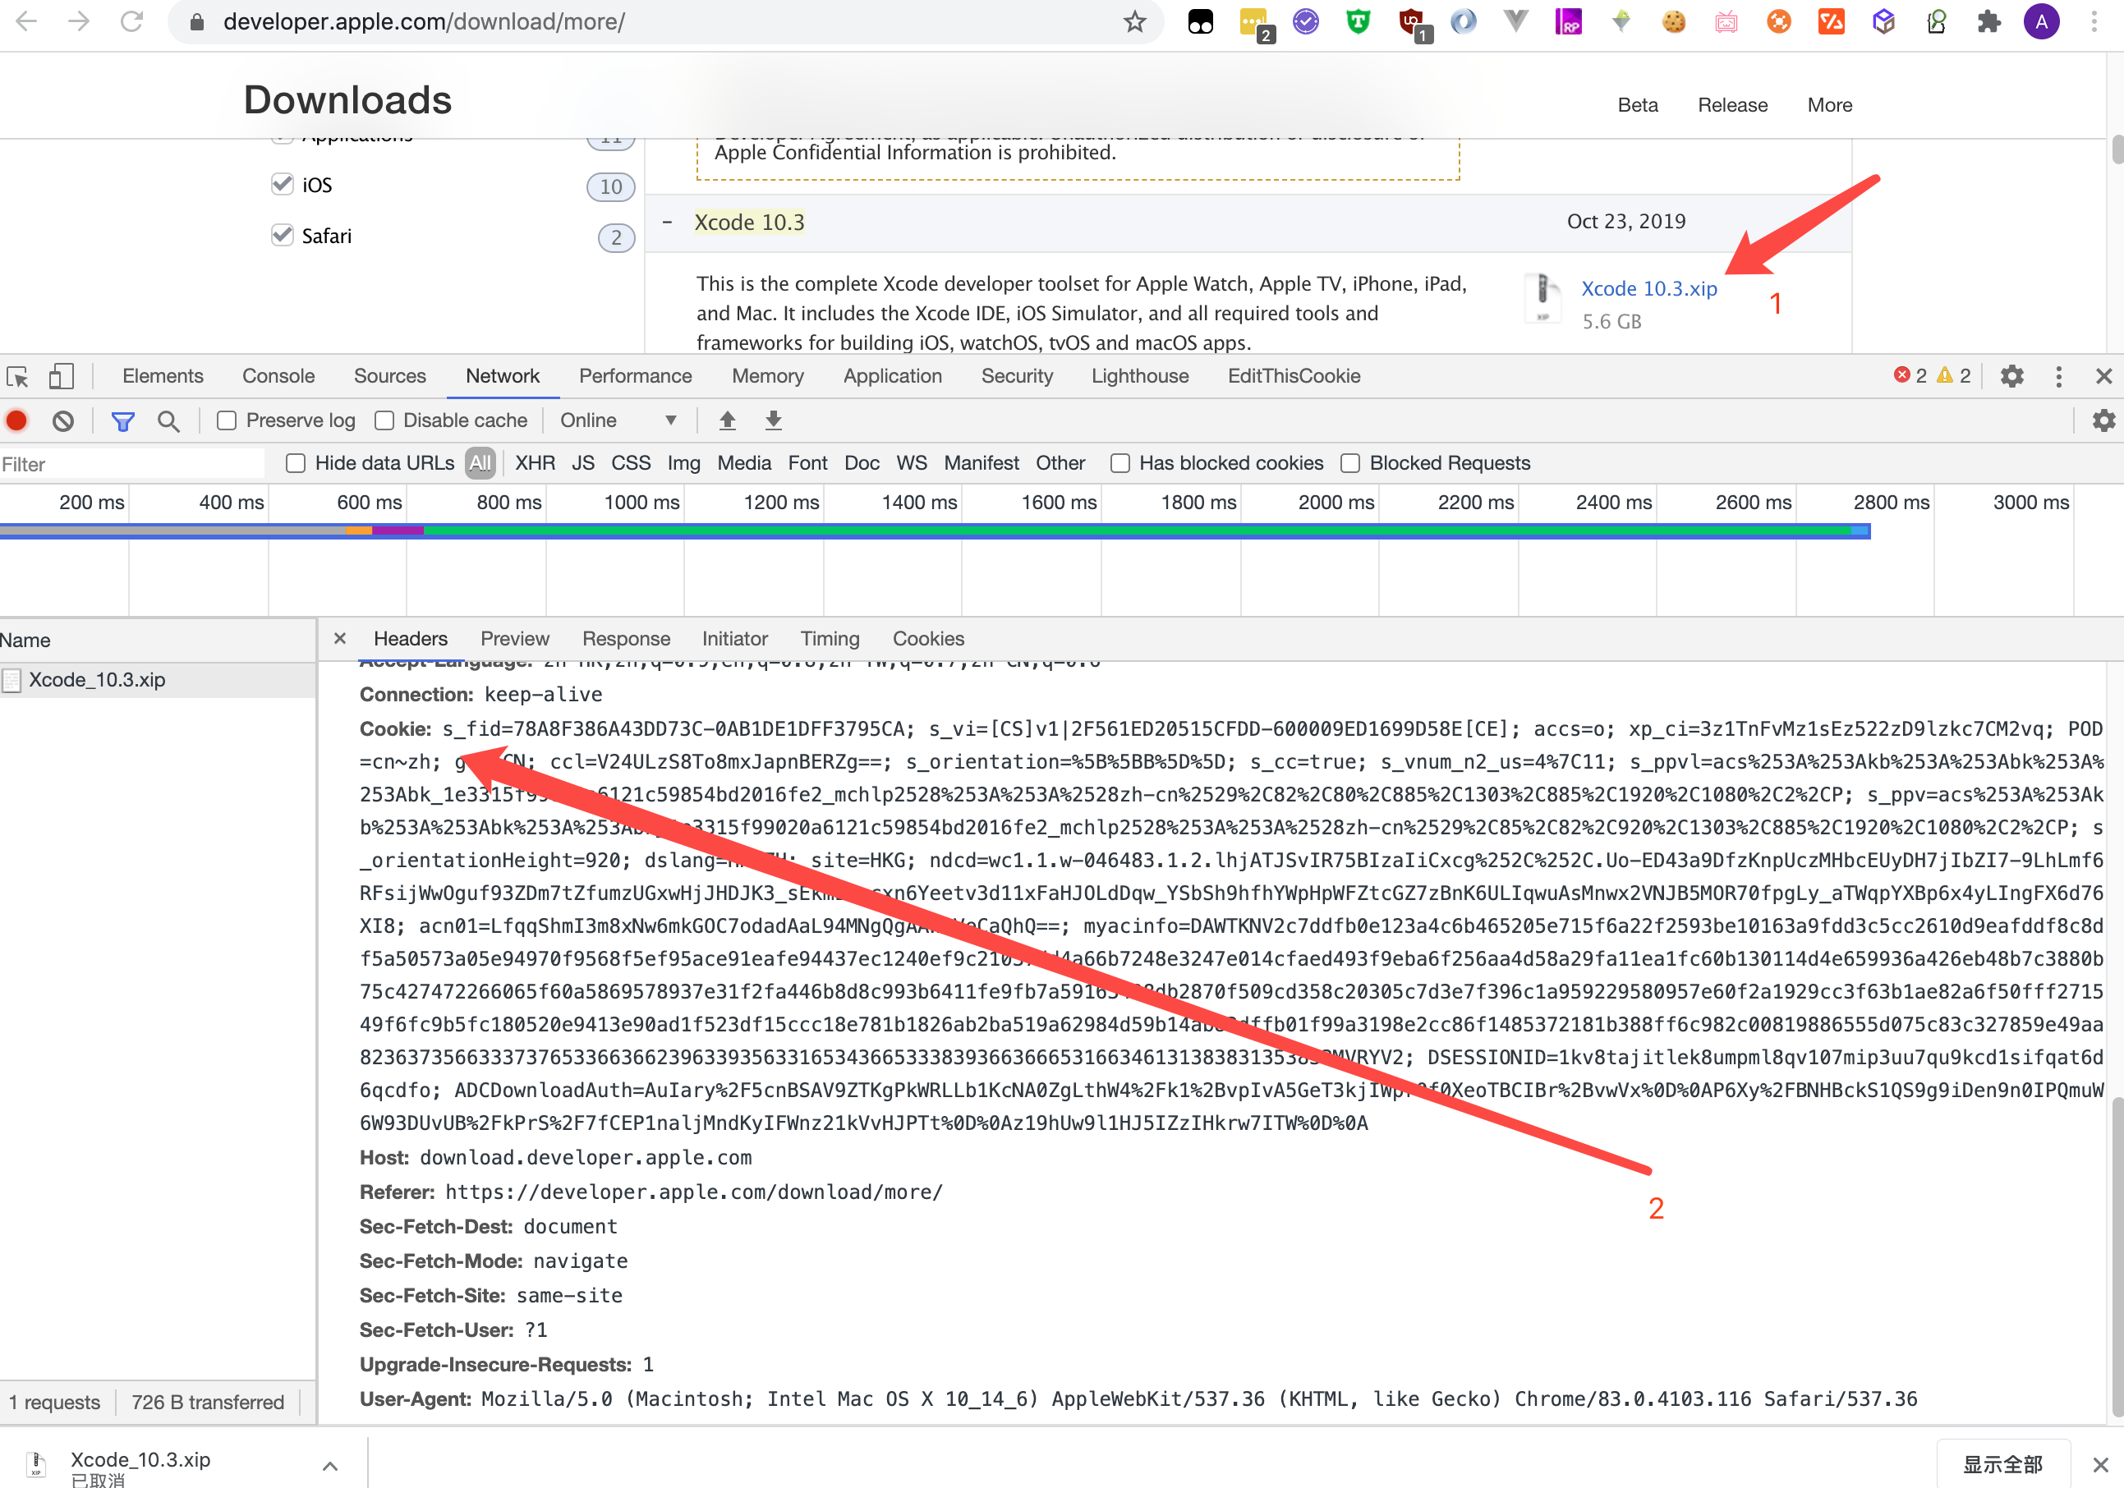Open the Online throttling dropdown
Screen dimensions: 2124x1488
point(618,420)
